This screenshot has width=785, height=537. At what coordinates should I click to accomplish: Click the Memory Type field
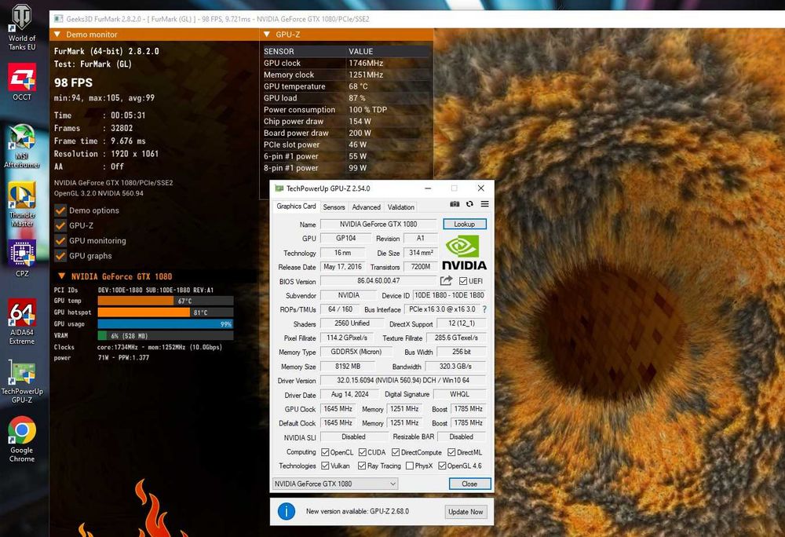click(x=356, y=352)
